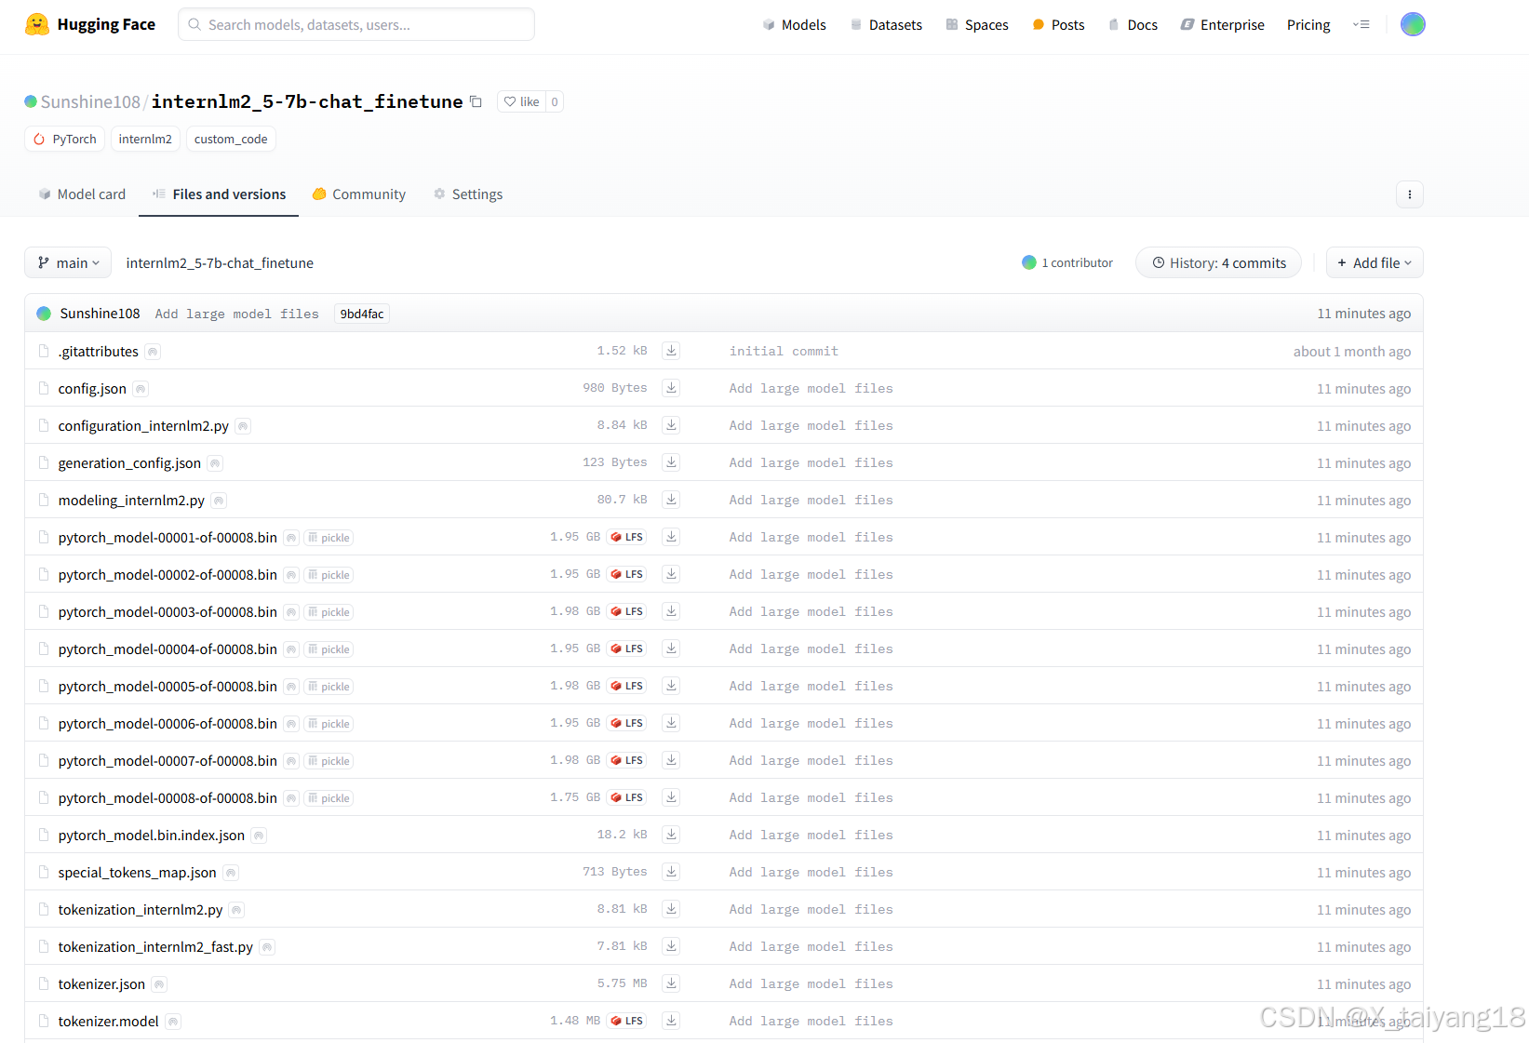
Task: Open Docs in the top navigation
Action: coord(1133,24)
